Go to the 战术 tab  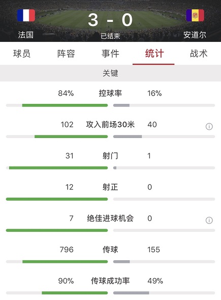point(199,53)
